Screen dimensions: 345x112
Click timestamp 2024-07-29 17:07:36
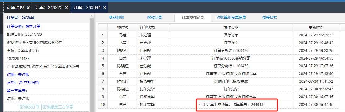[316, 66]
